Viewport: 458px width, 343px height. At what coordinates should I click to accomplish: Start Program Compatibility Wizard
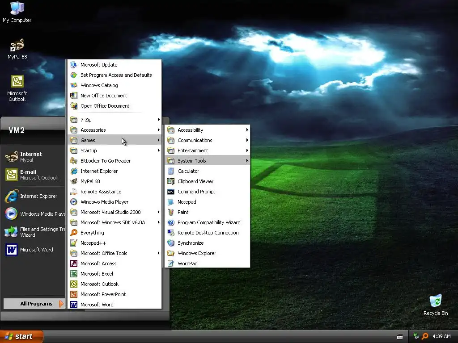coord(208,222)
